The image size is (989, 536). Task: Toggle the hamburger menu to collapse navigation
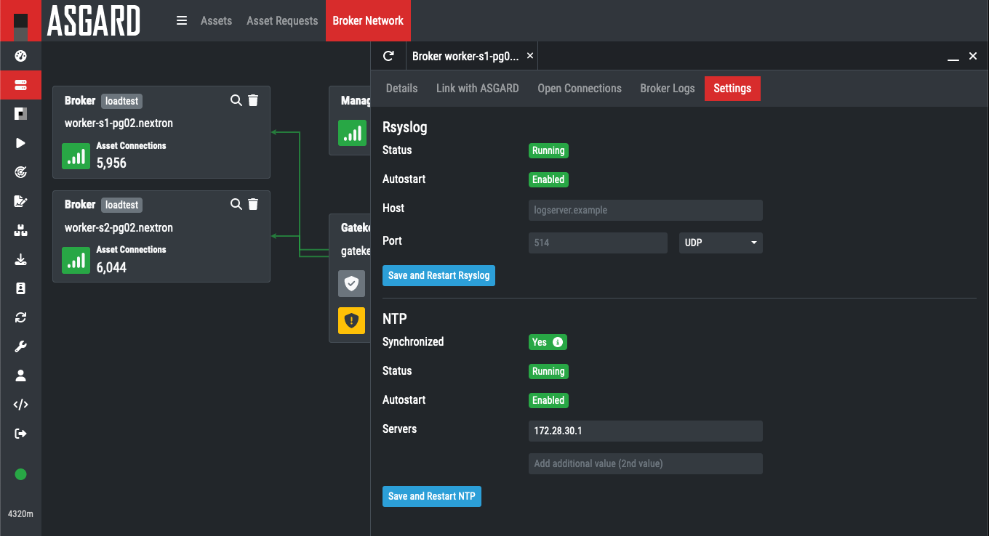click(x=182, y=20)
